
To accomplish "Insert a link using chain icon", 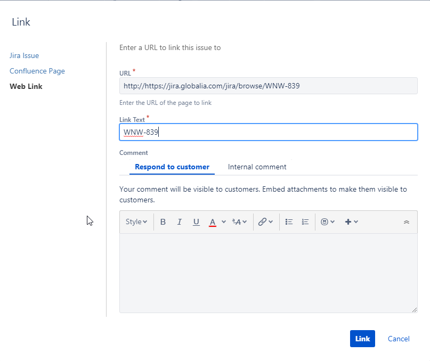I will [x=262, y=221].
